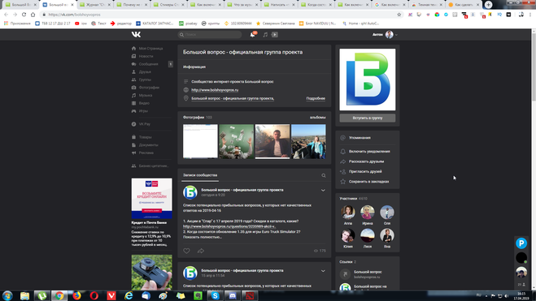Image resolution: width=536 pixels, height=301 pixels.
Task: Select the Записи сообщества tab
Action: (200, 175)
